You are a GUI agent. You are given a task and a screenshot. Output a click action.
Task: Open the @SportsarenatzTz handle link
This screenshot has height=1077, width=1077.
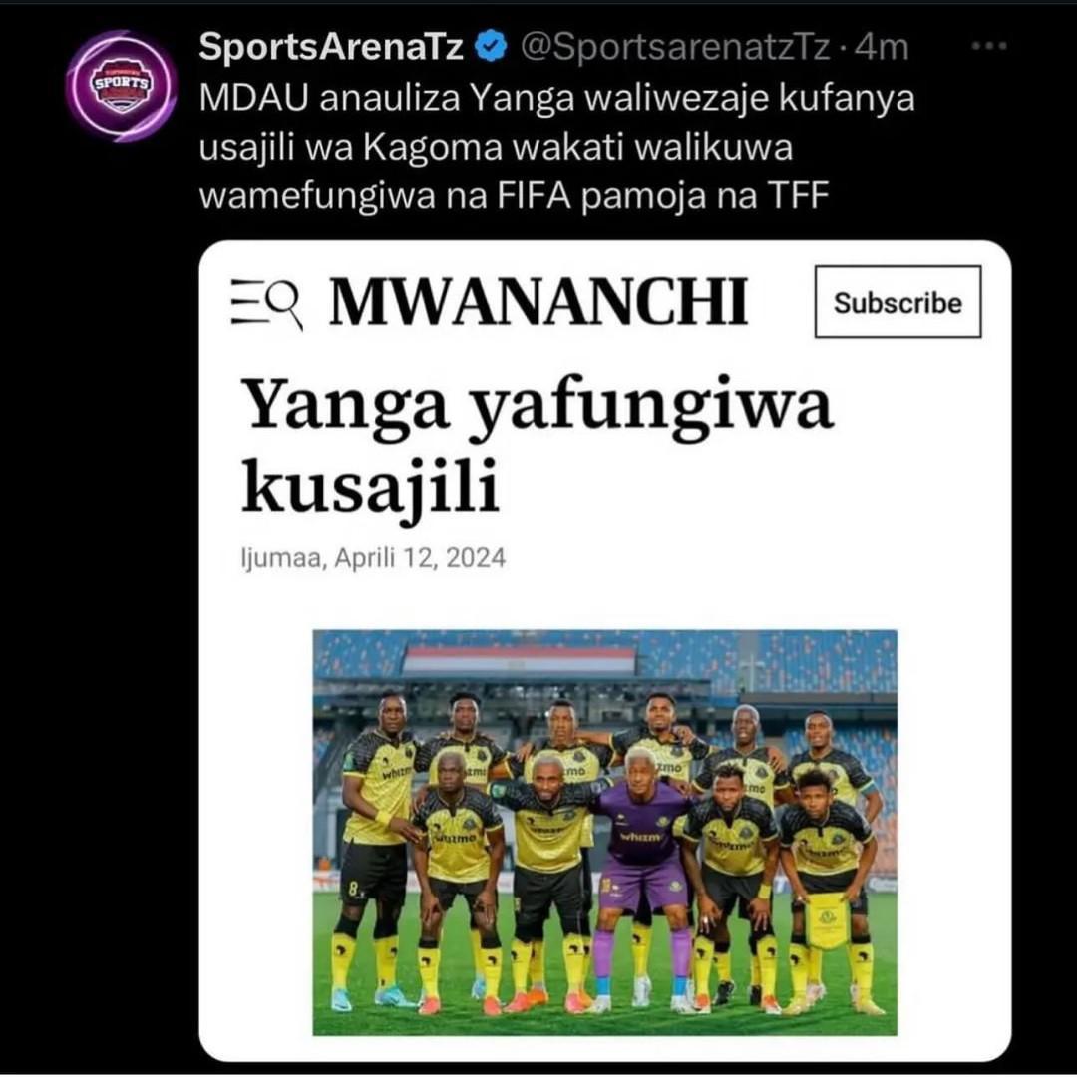coord(675,48)
